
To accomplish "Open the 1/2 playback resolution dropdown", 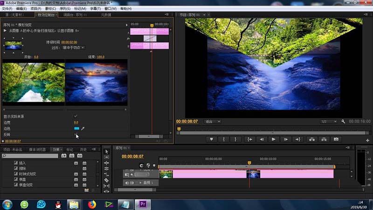I will tap(329, 121).
